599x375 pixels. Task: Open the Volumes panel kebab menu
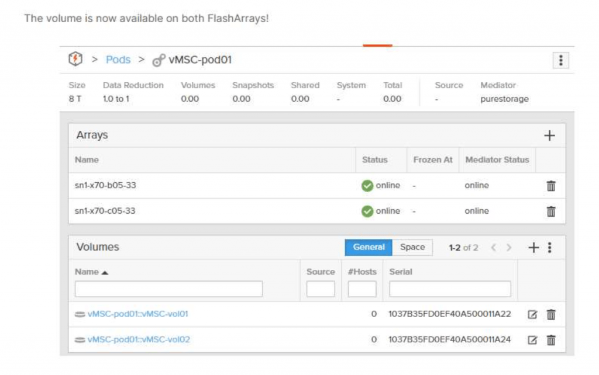(550, 248)
